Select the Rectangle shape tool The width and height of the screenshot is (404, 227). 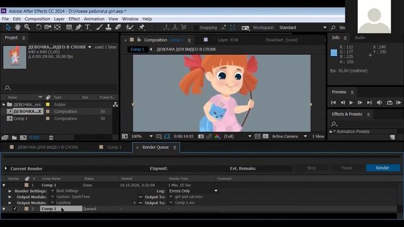pos(69,27)
